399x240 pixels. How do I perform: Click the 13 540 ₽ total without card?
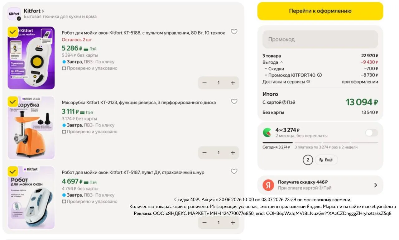pyautogui.click(x=370, y=113)
